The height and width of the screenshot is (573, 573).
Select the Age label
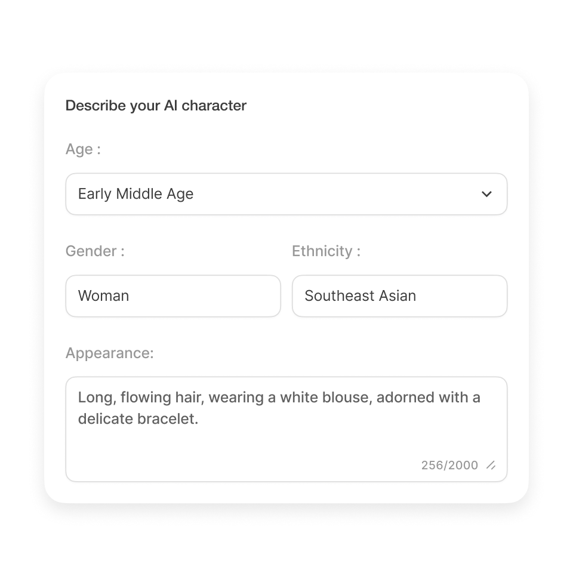pyautogui.click(x=82, y=149)
